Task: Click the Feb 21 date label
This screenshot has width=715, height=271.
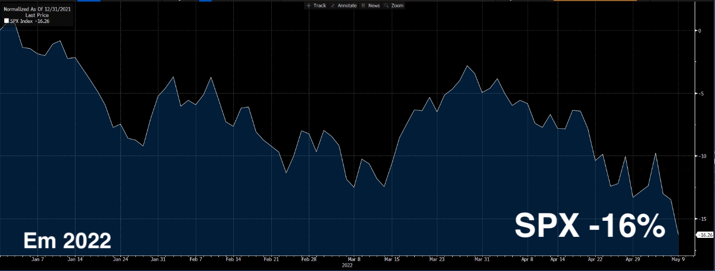Action: tap(271, 259)
